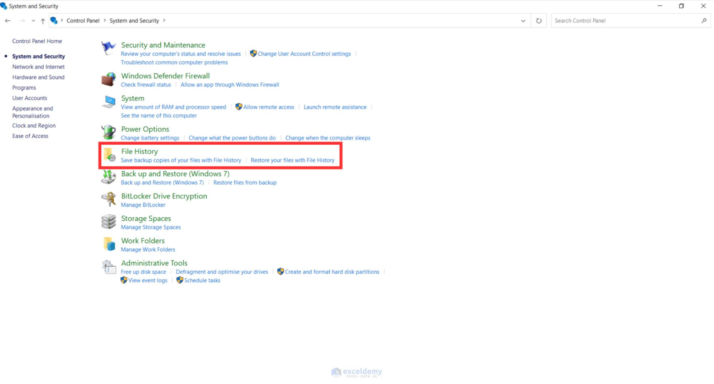Open Ease of Access category
This screenshot has width=714, height=384.
click(30, 136)
